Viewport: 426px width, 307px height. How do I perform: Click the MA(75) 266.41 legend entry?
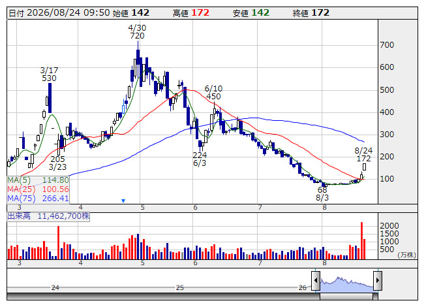tap(38, 199)
